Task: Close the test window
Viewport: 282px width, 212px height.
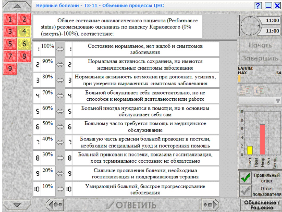Action: tap(277, 6)
